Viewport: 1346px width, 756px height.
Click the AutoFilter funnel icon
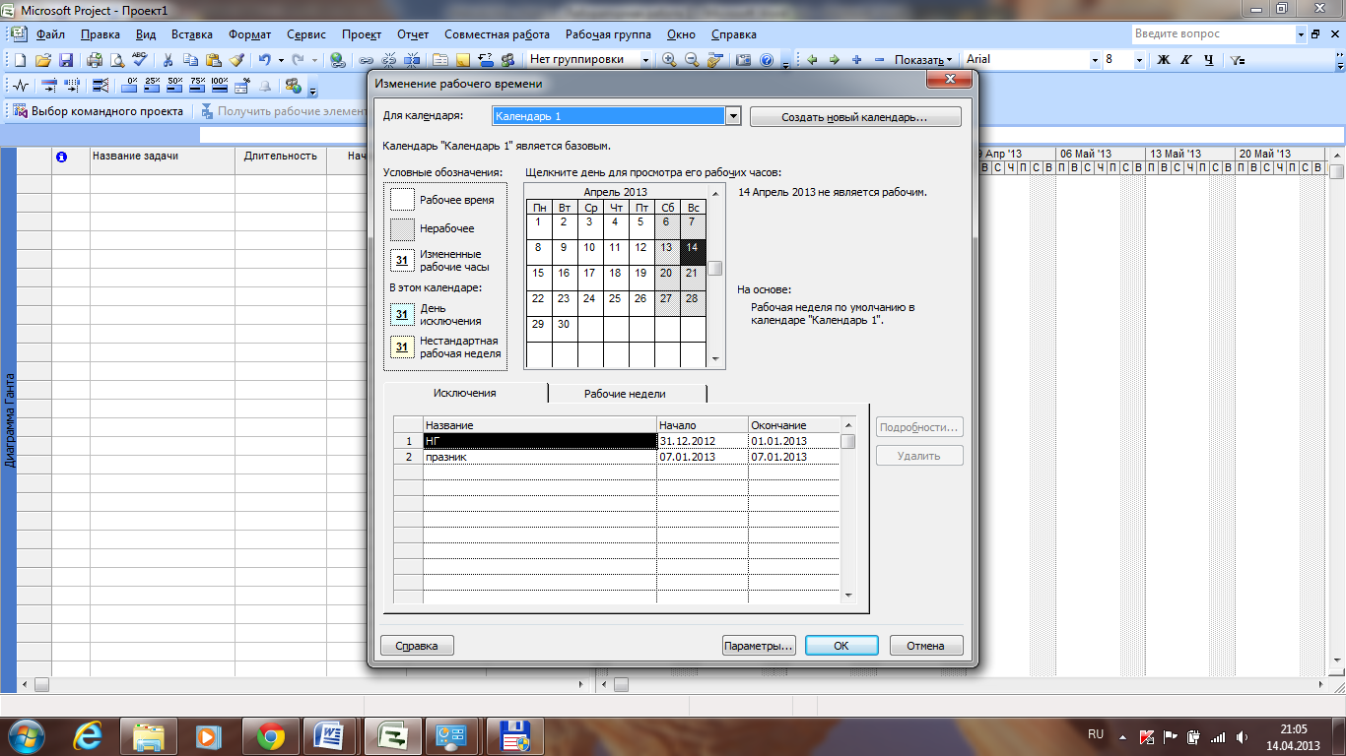1238,60
